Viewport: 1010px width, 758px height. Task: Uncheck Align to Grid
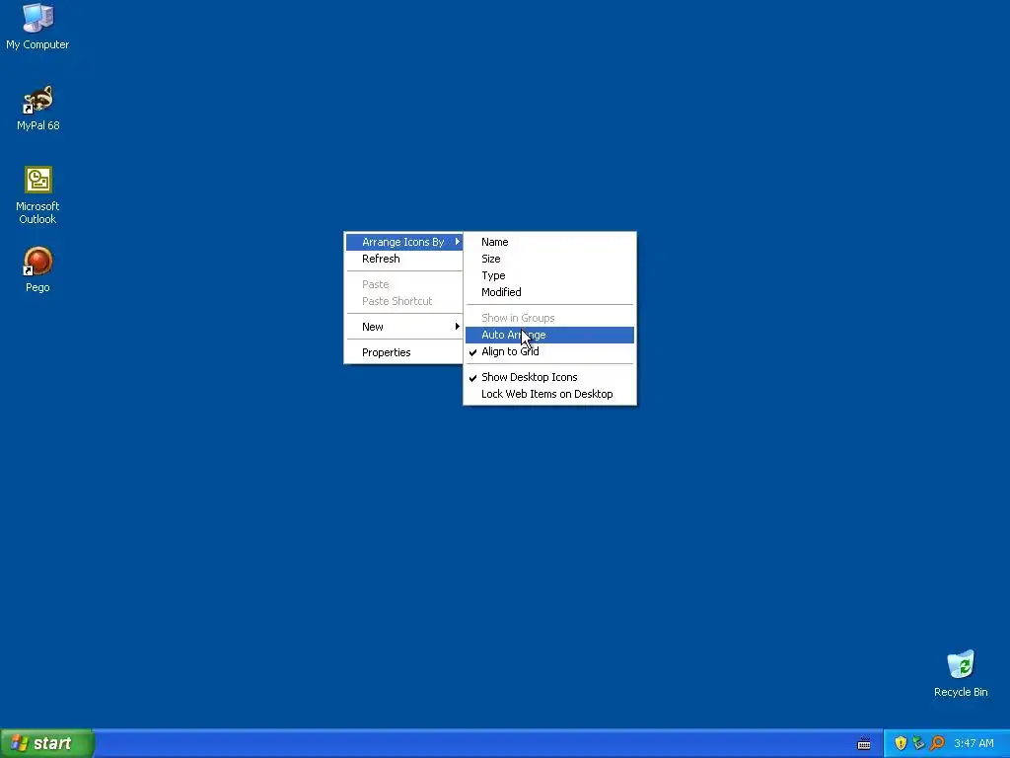pyautogui.click(x=549, y=351)
